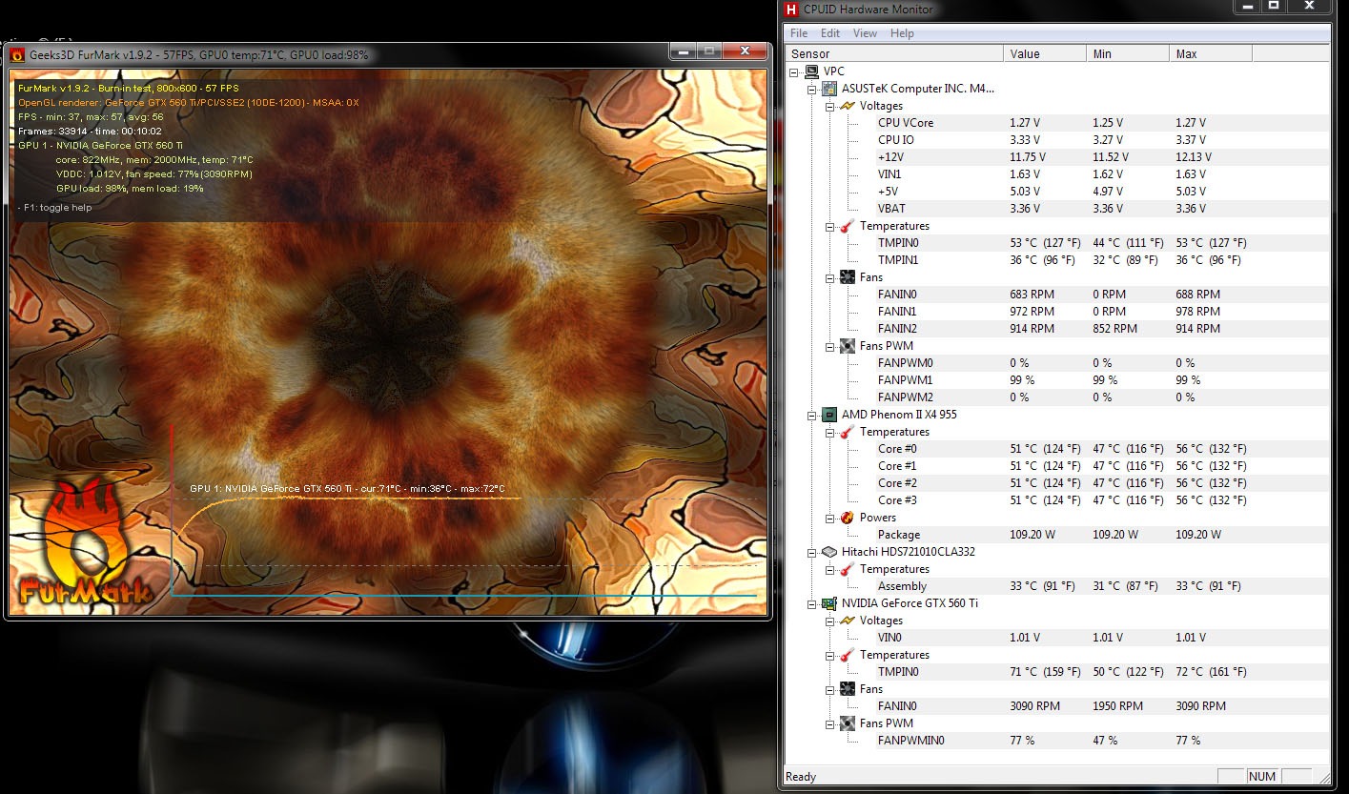Image resolution: width=1349 pixels, height=794 pixels.
Task: Collapse the motherboard Voltages group expander
Action: [x=829, y=106]
